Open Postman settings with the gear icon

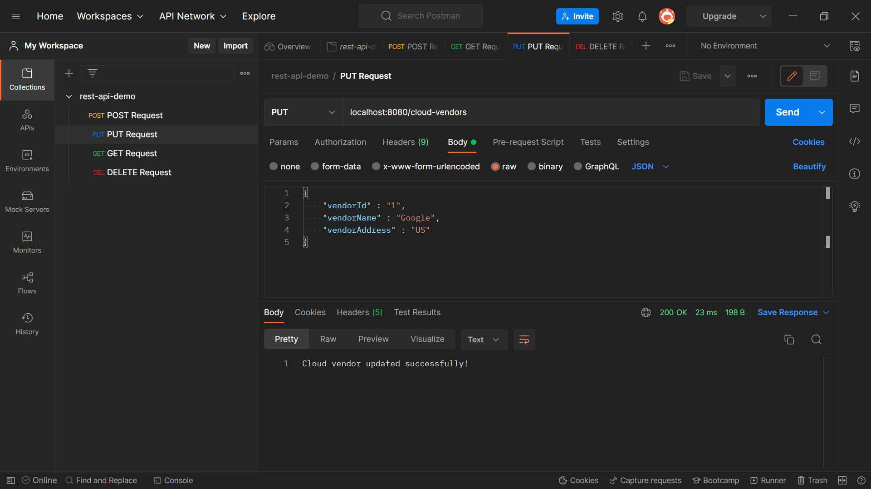(617, 16)
